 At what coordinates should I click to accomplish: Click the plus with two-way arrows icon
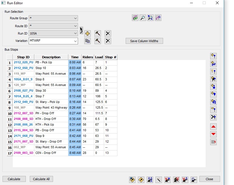[213, 64]
